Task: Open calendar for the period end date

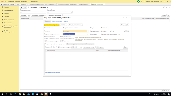Action: pos(125,31)
